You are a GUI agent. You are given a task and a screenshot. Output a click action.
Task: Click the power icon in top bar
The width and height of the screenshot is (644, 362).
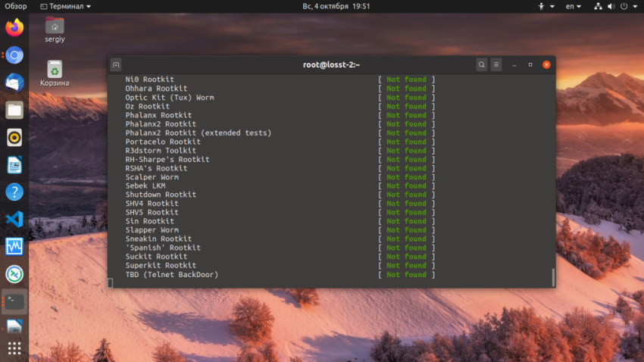[x=624, y=6]
